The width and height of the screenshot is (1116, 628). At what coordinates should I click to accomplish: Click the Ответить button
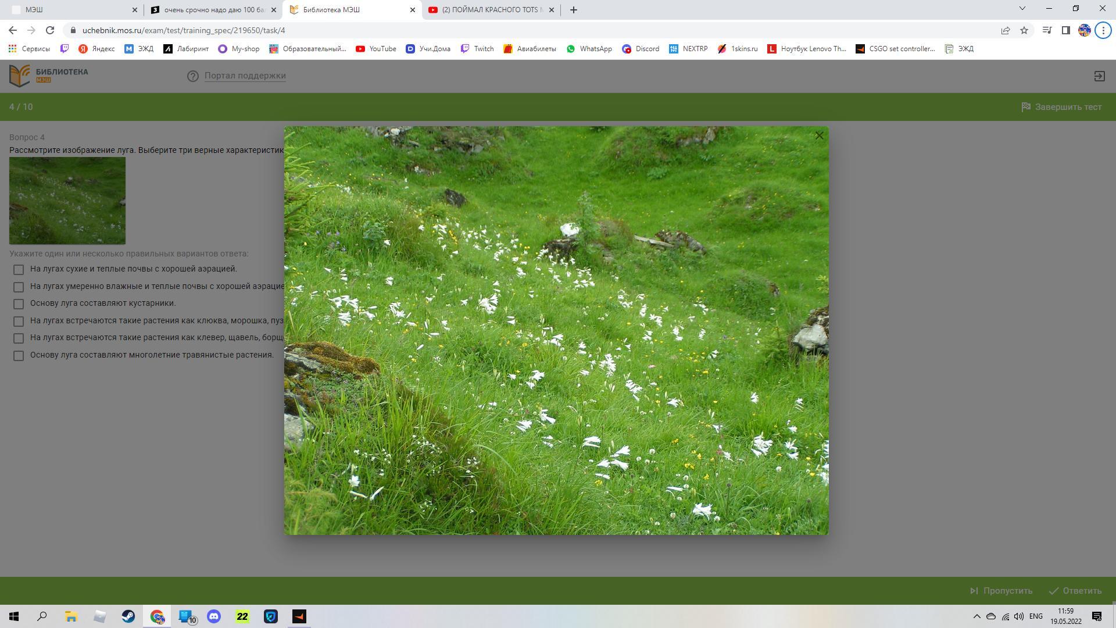coord(1075,591)
